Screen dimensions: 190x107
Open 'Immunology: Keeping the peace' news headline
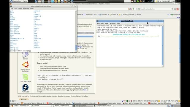[109, 103]
